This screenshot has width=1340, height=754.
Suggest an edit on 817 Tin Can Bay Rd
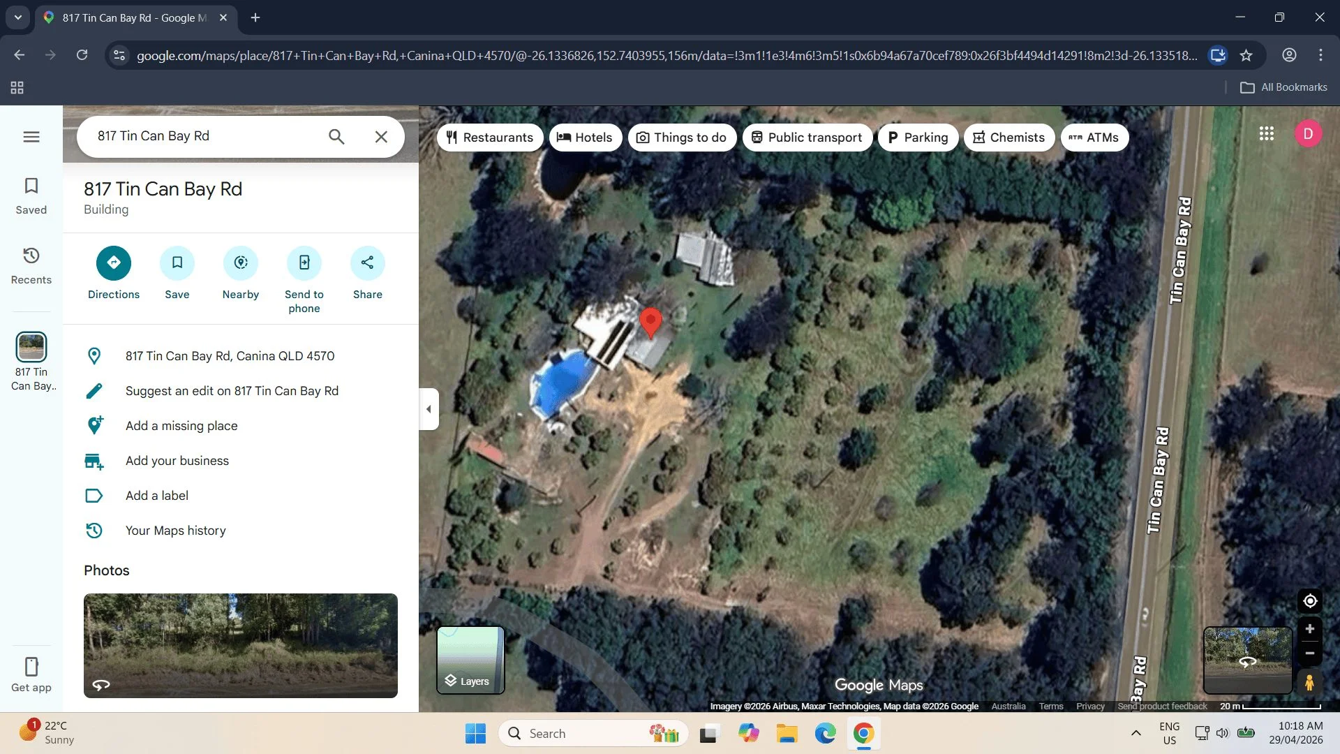tap(241, 391)
